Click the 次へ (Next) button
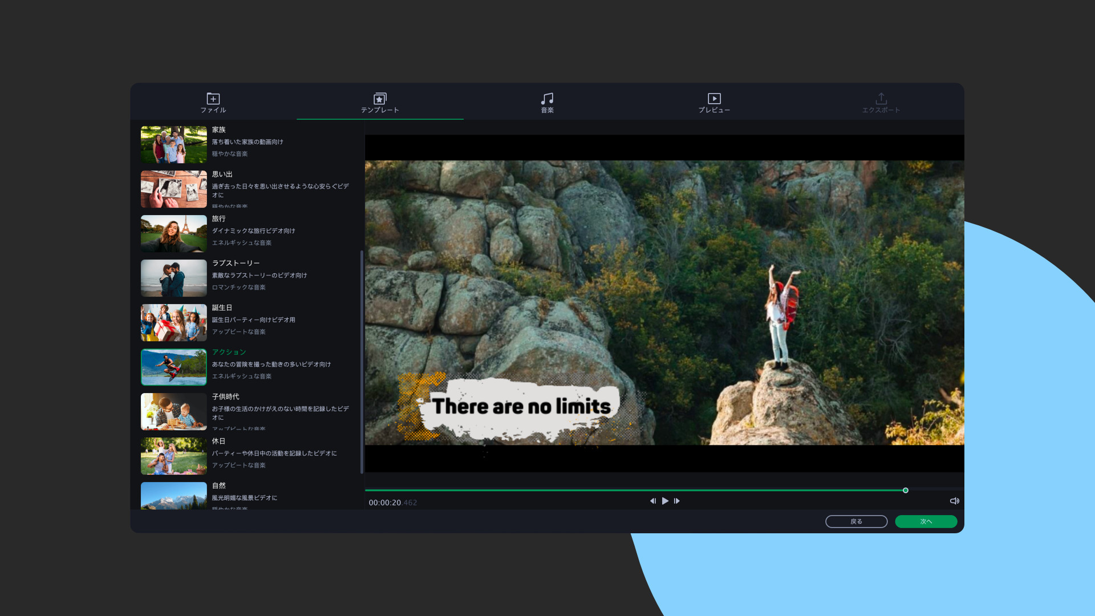Screen dimensions: 1095x616 pos(926,521)
